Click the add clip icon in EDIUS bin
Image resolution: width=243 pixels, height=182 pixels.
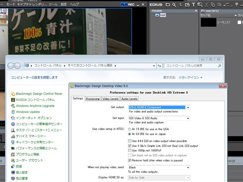pyautogui.click(x=187, y=5)
